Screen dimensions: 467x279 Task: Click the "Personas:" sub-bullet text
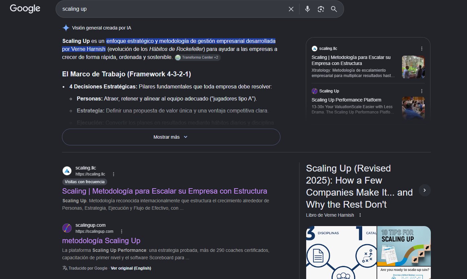(x=90, y=99)
